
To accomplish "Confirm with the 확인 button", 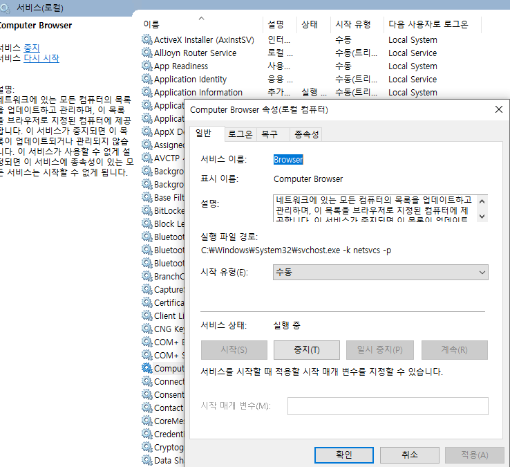I will tap(343, 455).
